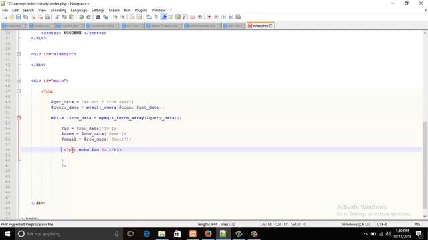The width and height of the screenshot is (428, 240).
Task: Redo the edit with the Redo arrow
Action: [88, 17]
